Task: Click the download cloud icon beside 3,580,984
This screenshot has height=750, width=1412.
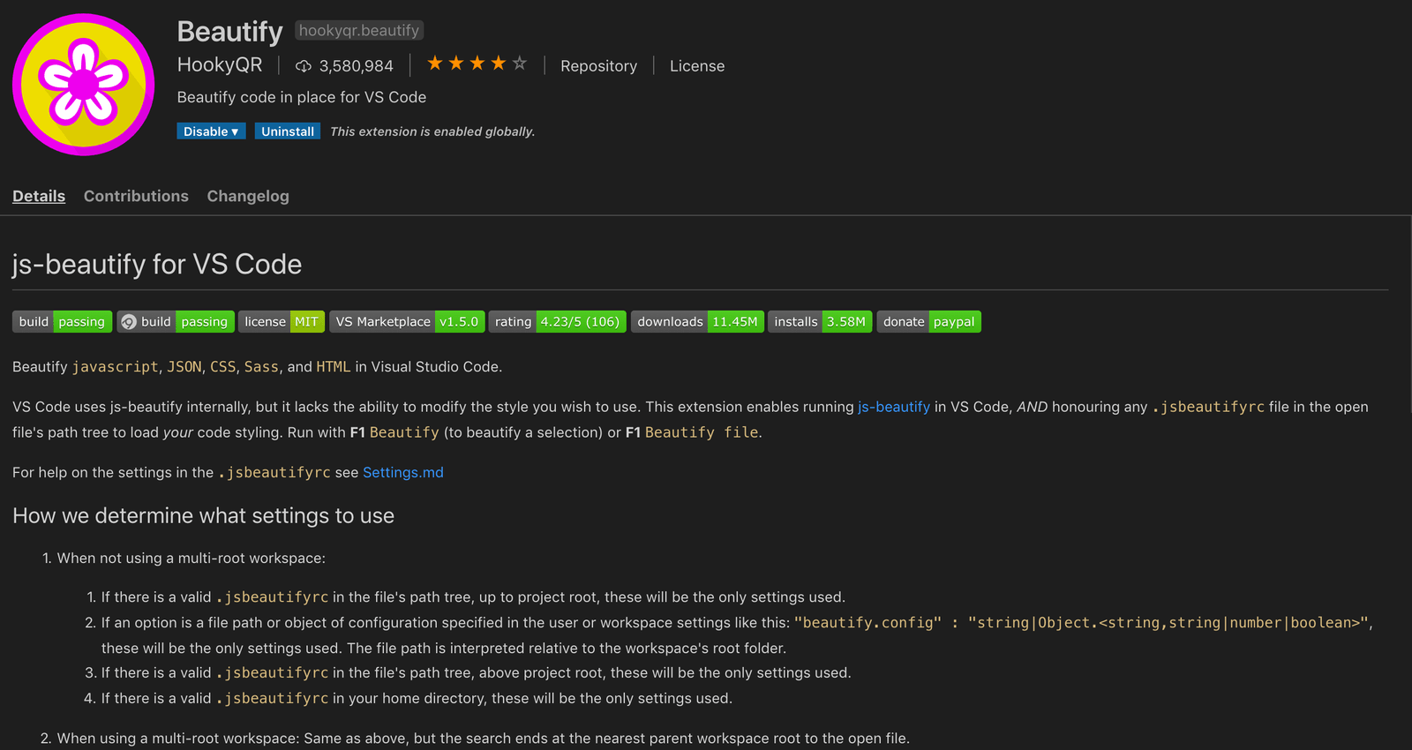Action: [304, 66]
